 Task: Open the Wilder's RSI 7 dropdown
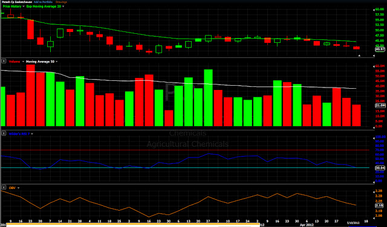(32, 134)
